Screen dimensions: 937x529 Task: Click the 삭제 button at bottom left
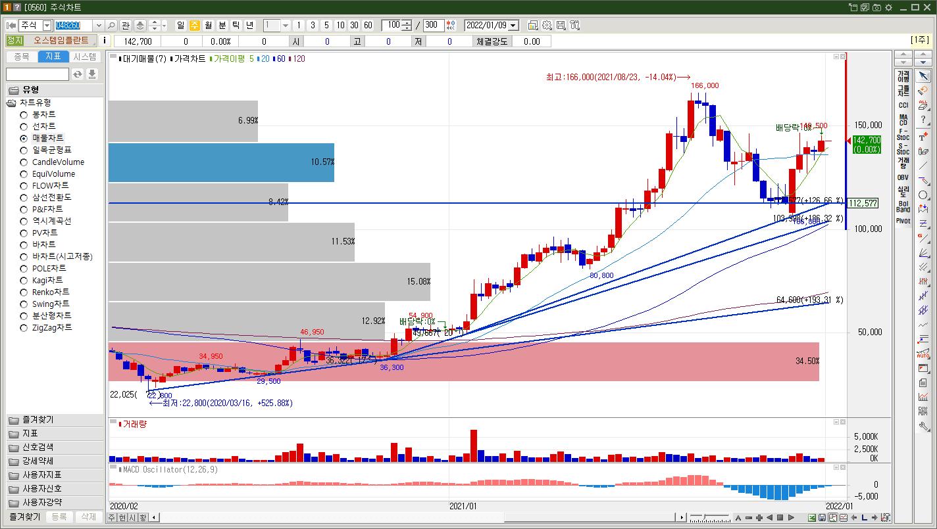tap(88, 517)
